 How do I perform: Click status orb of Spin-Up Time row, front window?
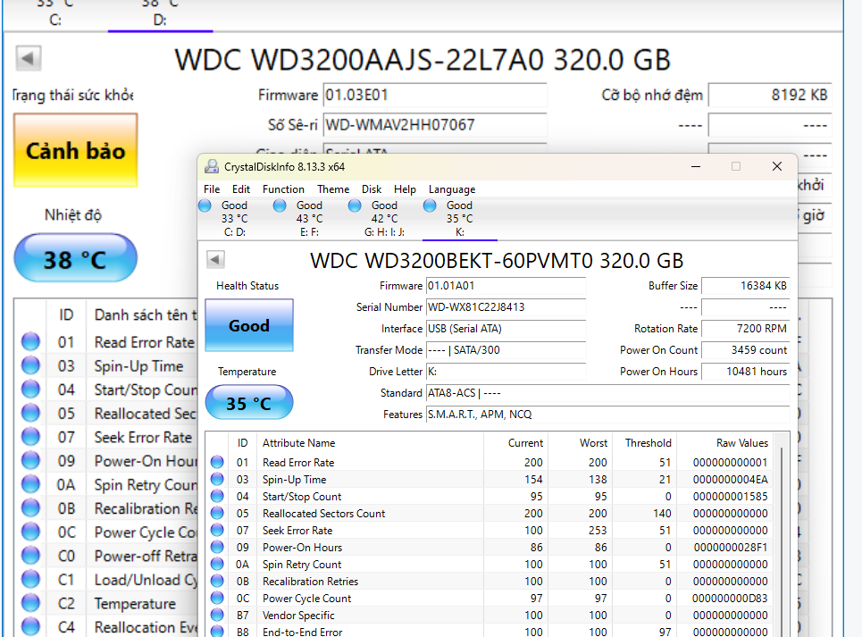click(217, 479)
